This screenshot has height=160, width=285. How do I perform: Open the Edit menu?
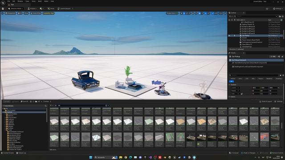pos(14,1)
